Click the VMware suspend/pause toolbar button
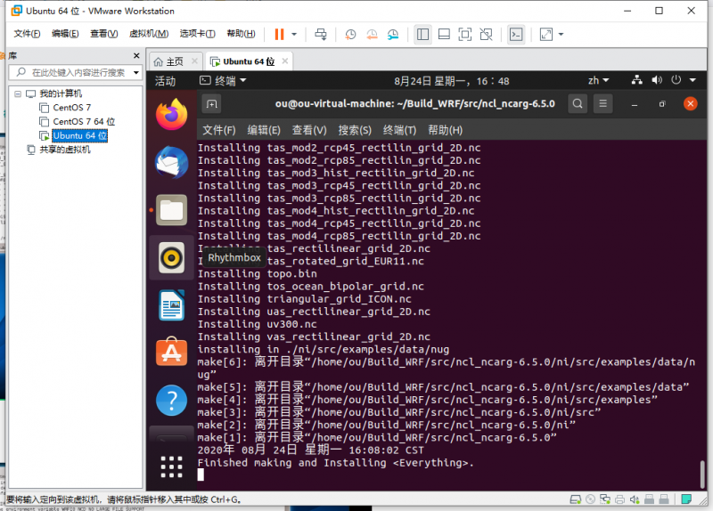Screen dimensions: 713x511 click(x=279, y=34)
